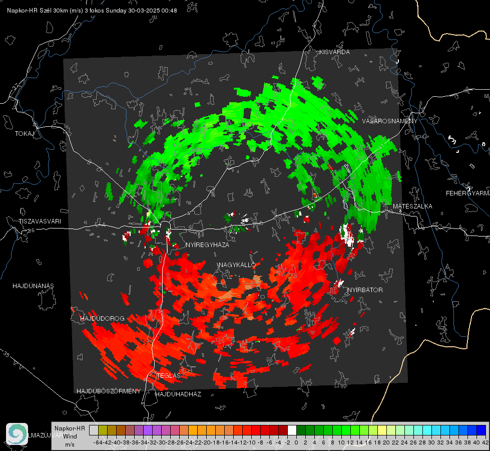Click the HAJDÚHADHÁZ city label
The width and height of the screenshot is (490, 451).
tap(178, 394)
